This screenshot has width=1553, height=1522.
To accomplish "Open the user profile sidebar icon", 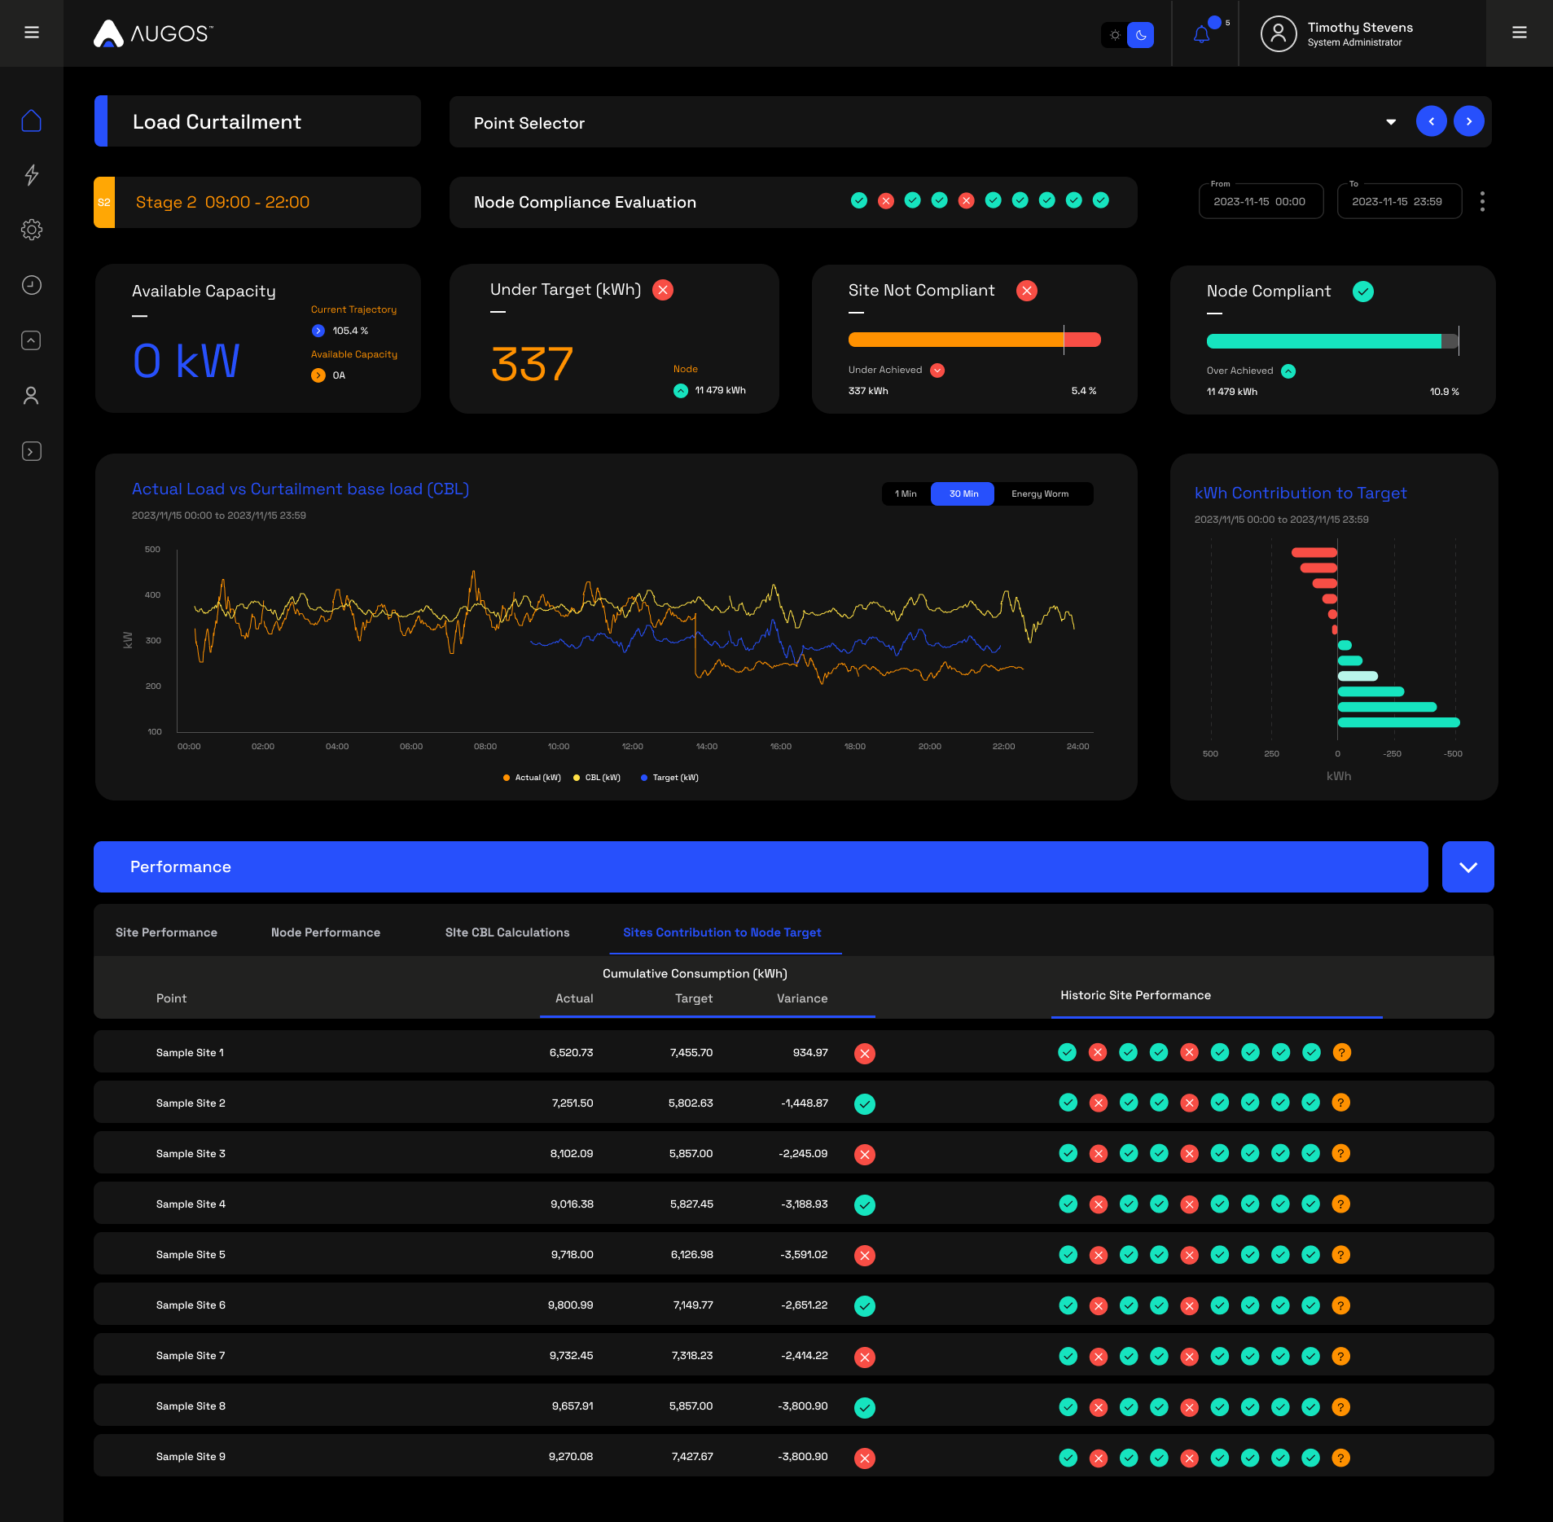I will coord(31,396).
